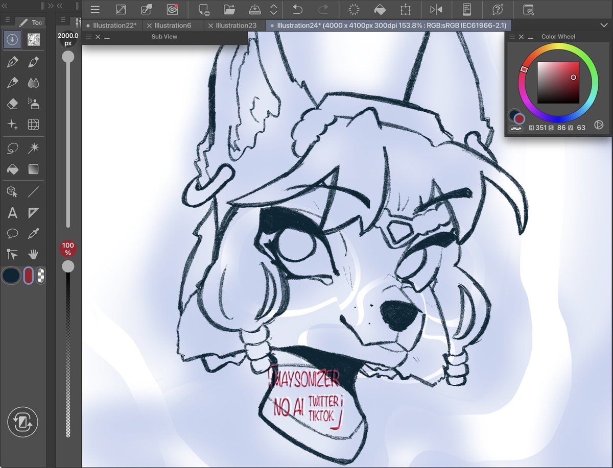
Task: Click the pen-and-paper icon in command bar
Action: (147, 9)
